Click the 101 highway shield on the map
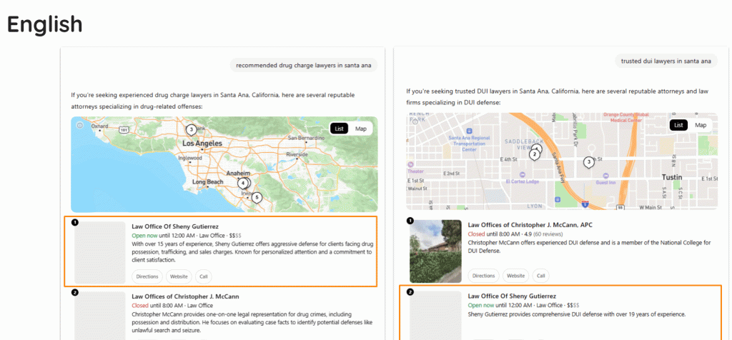This screenshot has height=340, width=732. 124,129
